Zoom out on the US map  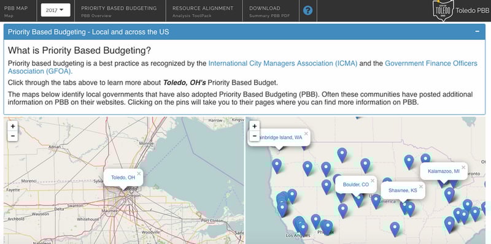(254, 136)
